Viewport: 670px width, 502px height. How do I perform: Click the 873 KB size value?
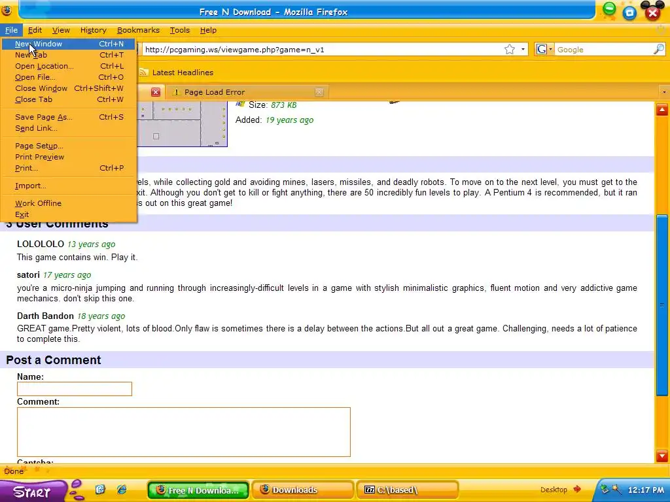pos(283,105)
